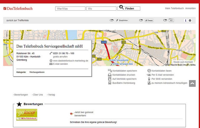
Task: Jump to the Bewertungen section tab
Action: (x=20, y=95)
